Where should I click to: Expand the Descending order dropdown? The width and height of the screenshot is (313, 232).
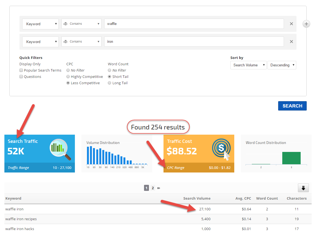282,65
